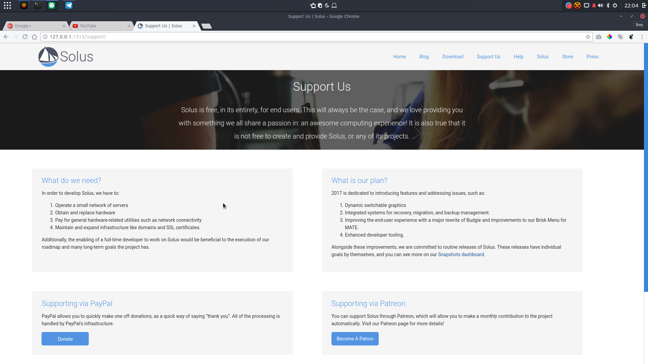Image resolution: width=648 pixels, height=364 pixels.
Task: Follow the Snapshots dashboard link
Action: click(461, 254)
